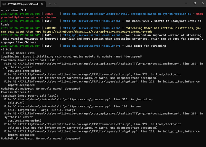The width and height of the screenshot is (206, 147).
Task: Click 'xtts_api_server.server:<module>:69' text
Action: pyautogui.click(x=92, y=35)
